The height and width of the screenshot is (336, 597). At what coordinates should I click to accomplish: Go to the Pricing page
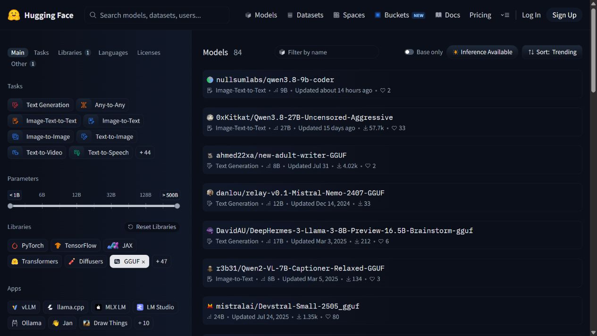pos(480,15)
